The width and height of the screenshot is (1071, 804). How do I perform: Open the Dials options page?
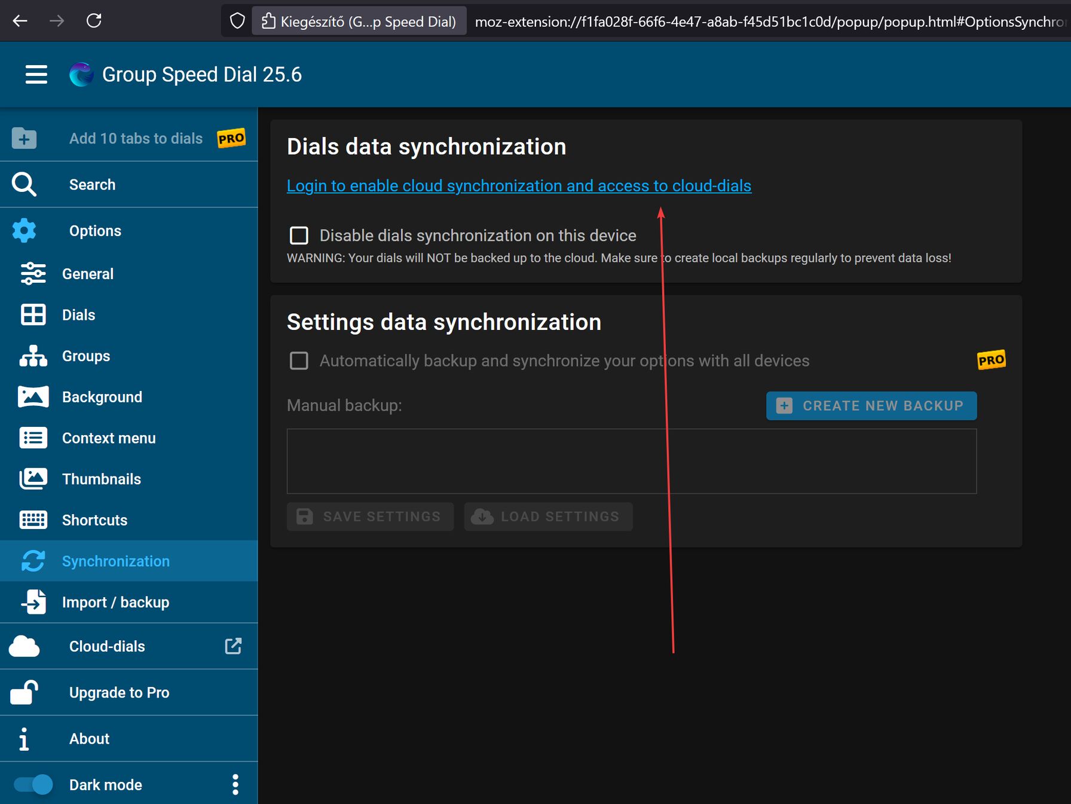pos(128,314)
